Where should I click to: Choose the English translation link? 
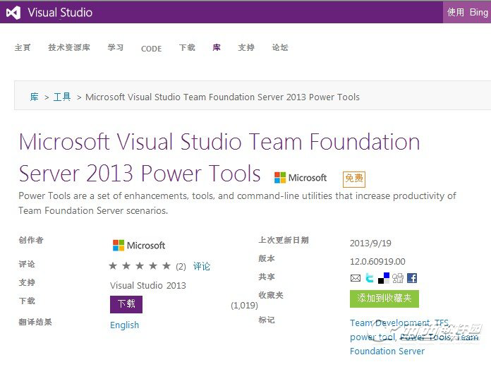[124, 325]
